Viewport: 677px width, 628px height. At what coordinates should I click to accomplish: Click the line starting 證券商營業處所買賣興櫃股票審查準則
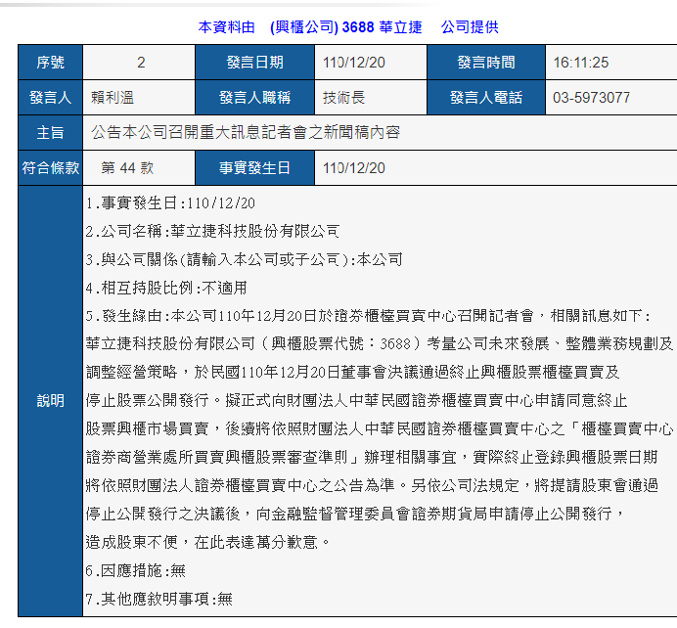372,457
